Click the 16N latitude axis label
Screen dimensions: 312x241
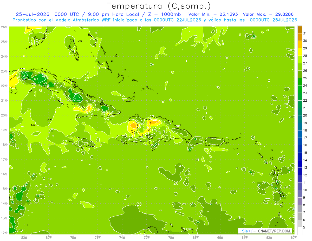coord(4,174)
